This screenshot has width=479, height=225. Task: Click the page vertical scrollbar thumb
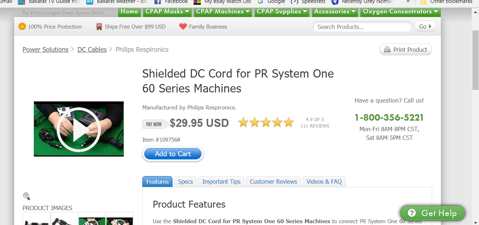coord(475,60)
